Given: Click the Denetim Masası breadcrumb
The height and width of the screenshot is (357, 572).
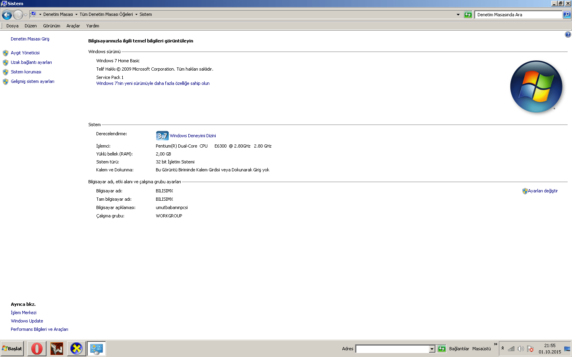Looking at the screenshot, I should pos(58,14).
